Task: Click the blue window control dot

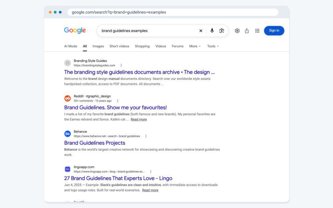Action: click(60, 12)
